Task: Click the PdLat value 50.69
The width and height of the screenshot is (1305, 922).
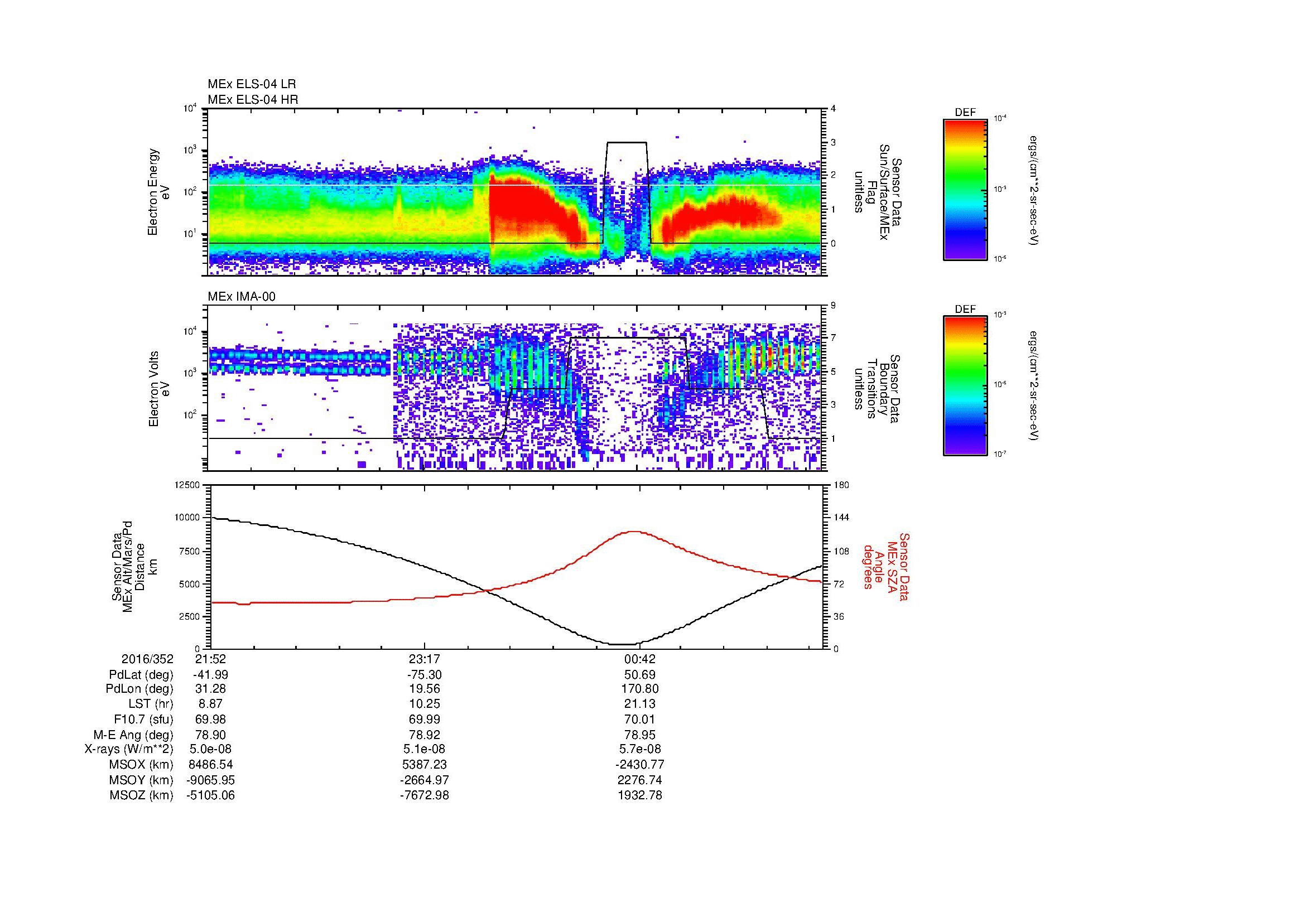Action: [640, 675]
